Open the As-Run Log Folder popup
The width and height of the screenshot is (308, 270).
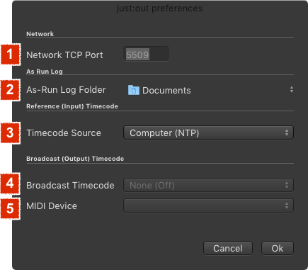point(210,90)
